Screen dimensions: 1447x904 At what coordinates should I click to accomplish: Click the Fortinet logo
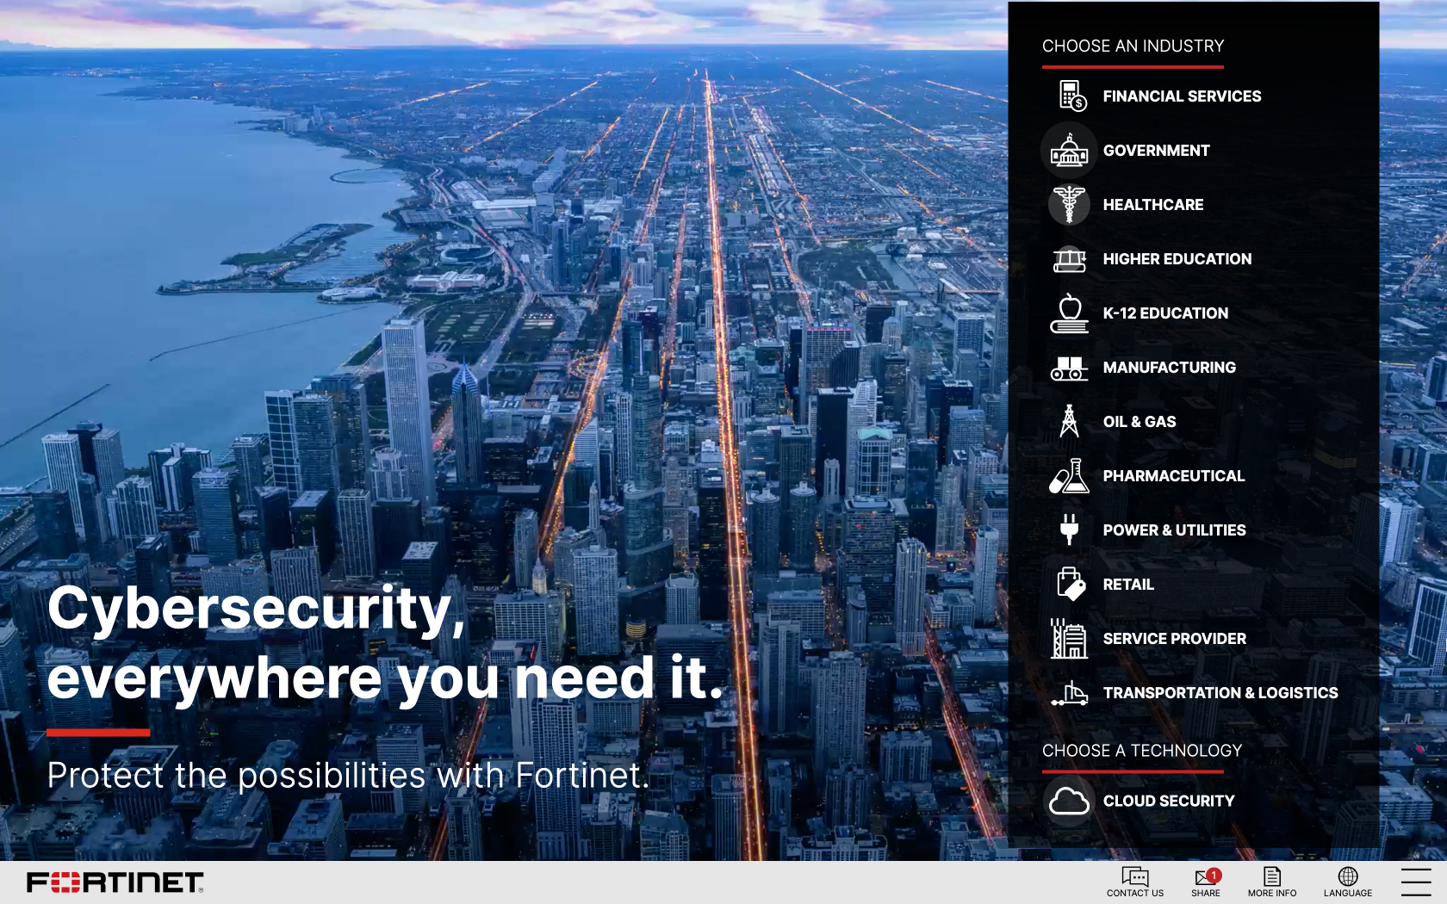click(x=115, y=882)
